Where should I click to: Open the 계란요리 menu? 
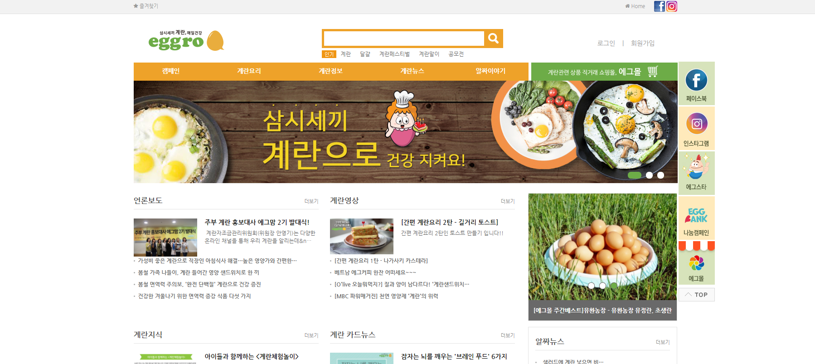(249, 71)
